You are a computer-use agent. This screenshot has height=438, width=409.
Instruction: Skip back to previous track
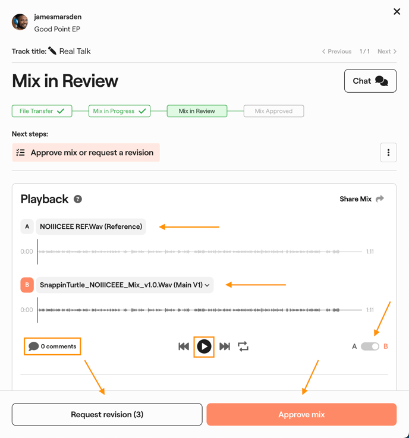click(x=184, y=346)
